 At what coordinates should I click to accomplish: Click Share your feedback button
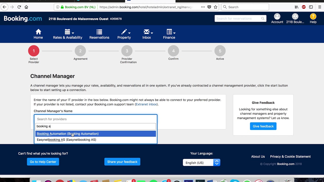(122, 162)
